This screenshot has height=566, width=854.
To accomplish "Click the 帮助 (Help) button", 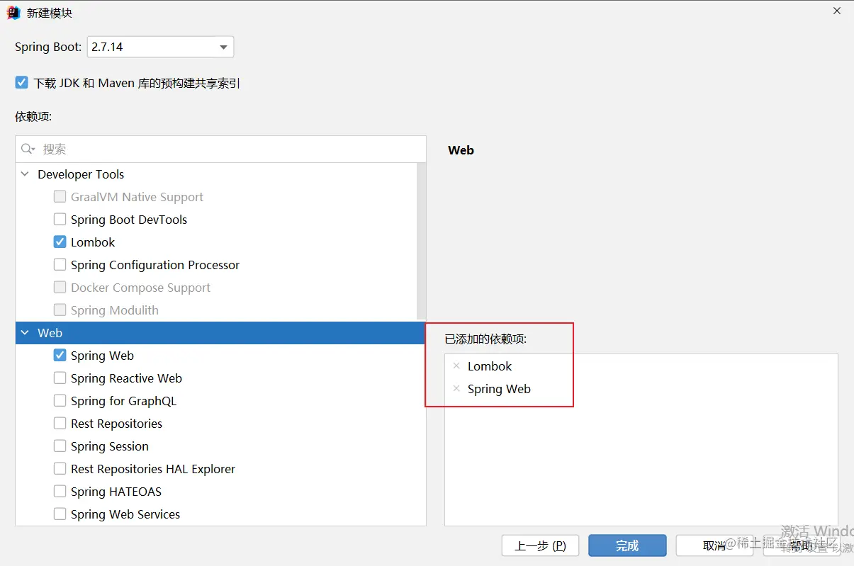I will coord(802,545).
